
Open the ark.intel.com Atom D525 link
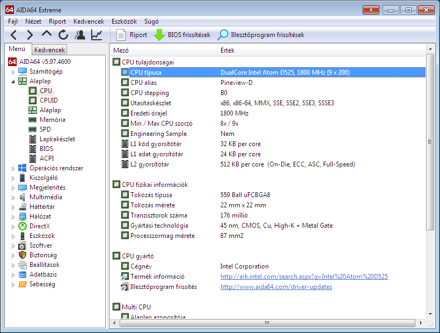pos(304,277)
